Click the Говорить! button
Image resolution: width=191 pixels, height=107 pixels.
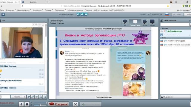58,104
